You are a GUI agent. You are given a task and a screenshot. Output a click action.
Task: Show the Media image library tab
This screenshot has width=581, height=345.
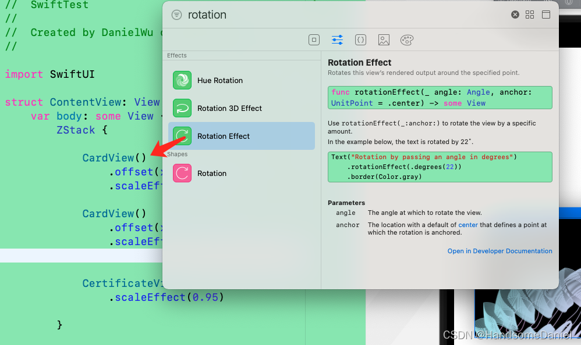tap(384, 39)
